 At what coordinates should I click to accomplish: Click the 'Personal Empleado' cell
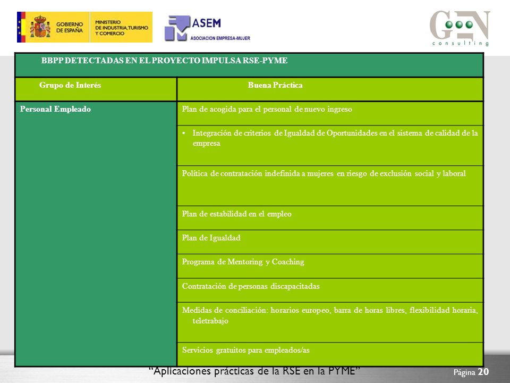[x=96, y=234]
